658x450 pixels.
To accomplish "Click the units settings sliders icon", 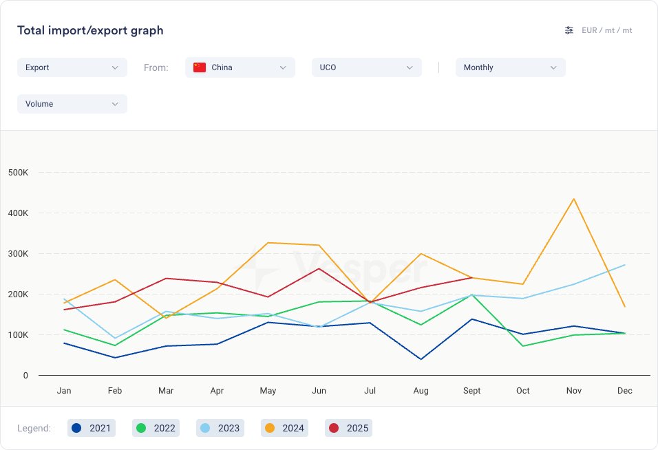I will [569, 30].
